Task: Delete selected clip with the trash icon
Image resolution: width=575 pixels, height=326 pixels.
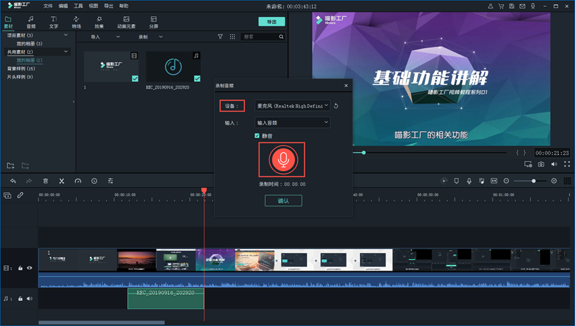Action: click(45, 181)
